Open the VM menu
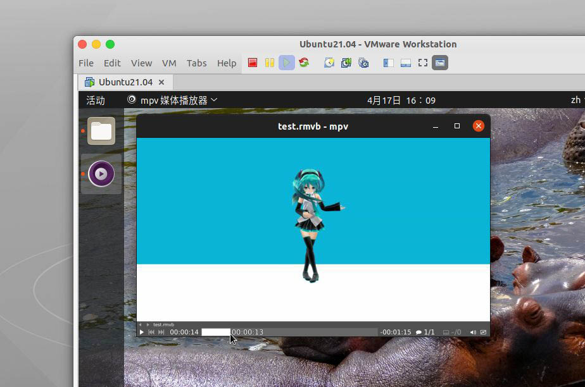This screenshot has width=585, height=387. coord(169,63)
